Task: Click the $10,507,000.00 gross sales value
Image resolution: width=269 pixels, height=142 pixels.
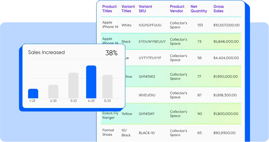Action: click(x=227, y=25)
